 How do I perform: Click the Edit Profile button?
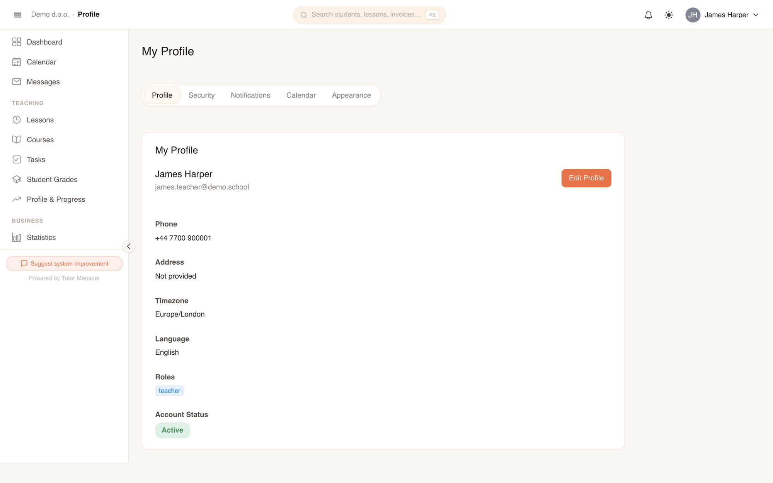click(x=586, y=178)
